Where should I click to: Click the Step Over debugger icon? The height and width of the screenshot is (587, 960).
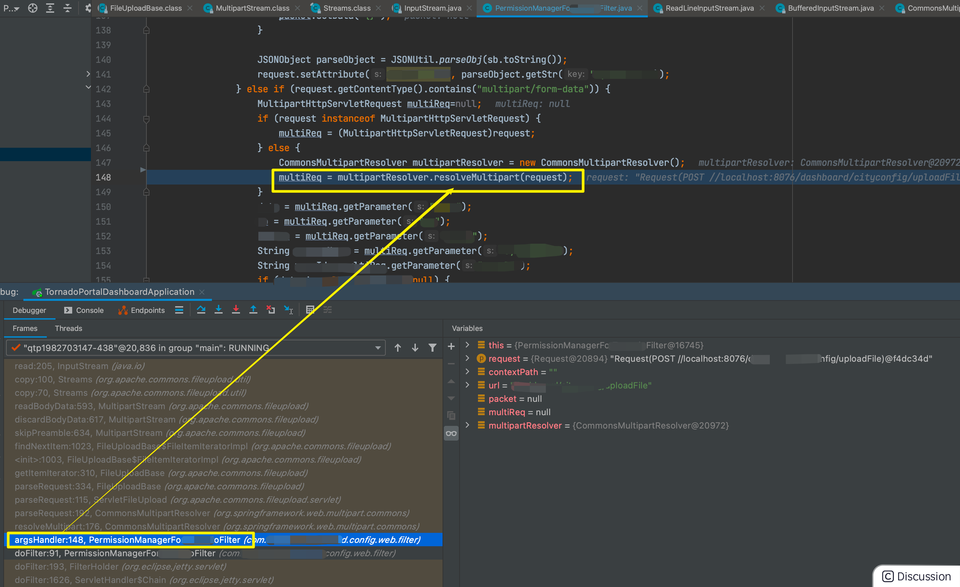click(x=201, y=310)
